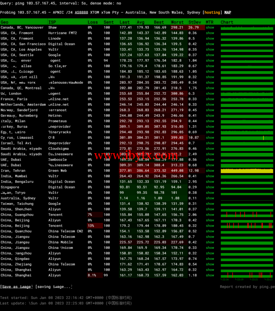Open the AS8888 link
This screenshot has height=311, width=275.
click(x=81, y=12)
